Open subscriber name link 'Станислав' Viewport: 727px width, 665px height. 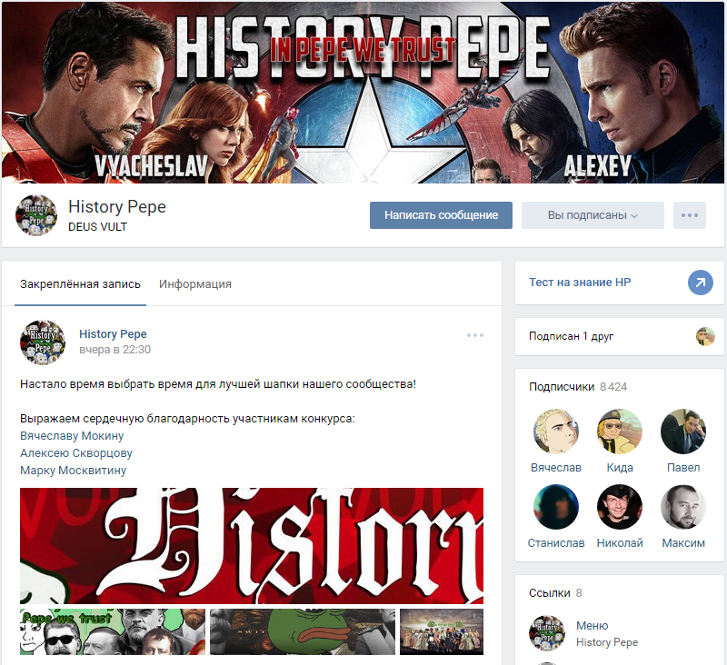pos(556,543)
